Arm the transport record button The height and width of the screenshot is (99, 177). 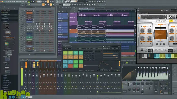[x=36, y=2]
